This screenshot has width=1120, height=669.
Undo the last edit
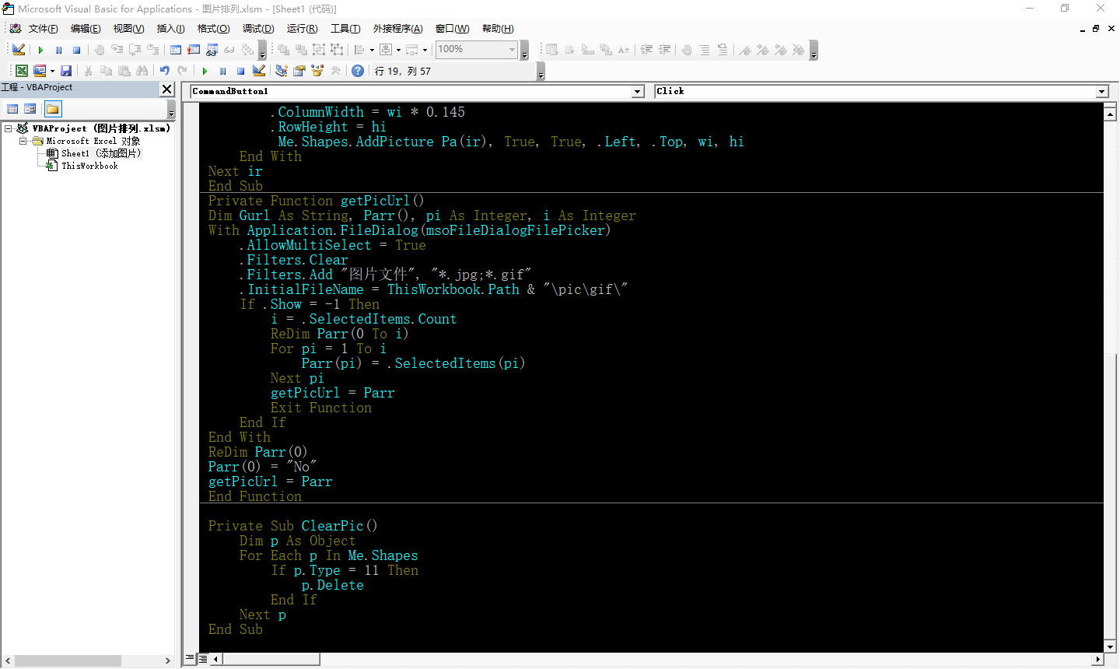tap(164, 71)
